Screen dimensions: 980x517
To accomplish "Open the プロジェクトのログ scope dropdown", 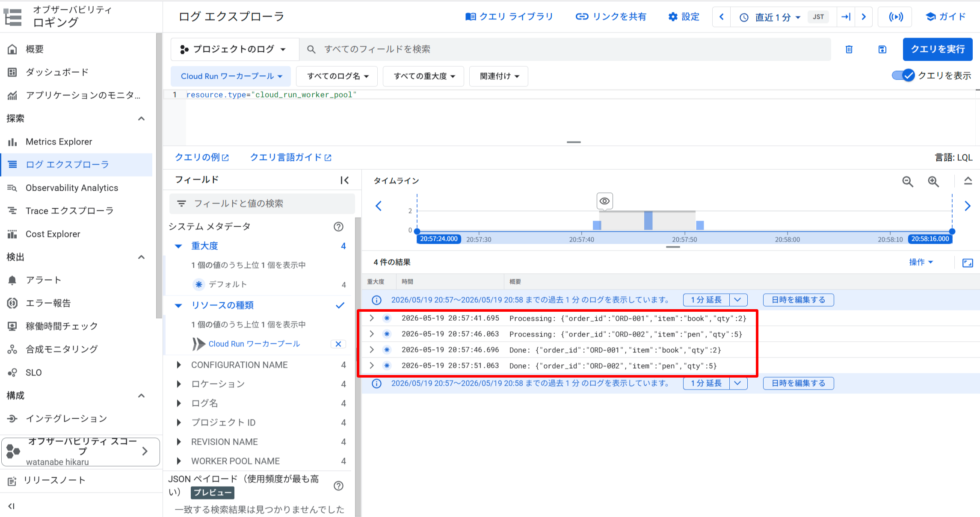I will [x=234, y=49].
